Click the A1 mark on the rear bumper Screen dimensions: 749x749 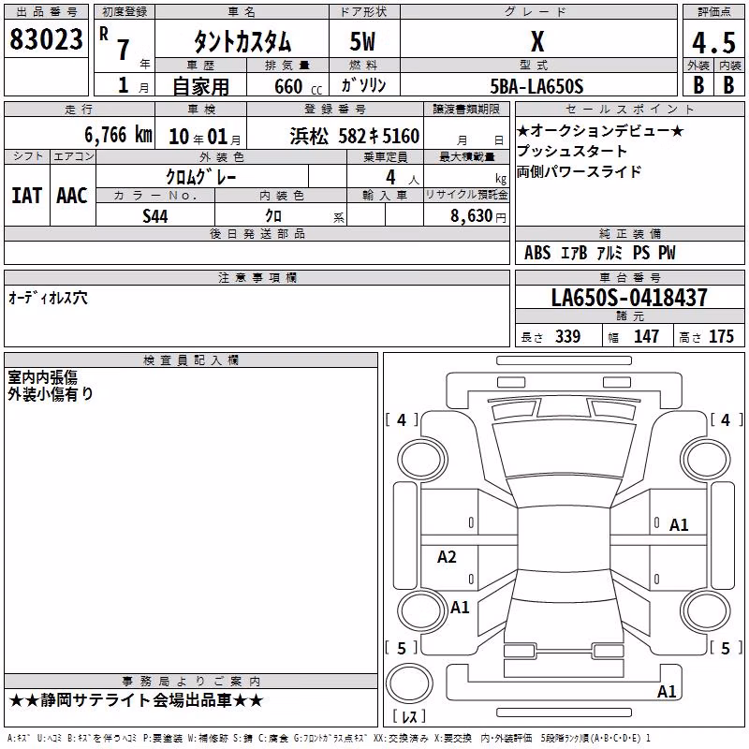point(667,692)
